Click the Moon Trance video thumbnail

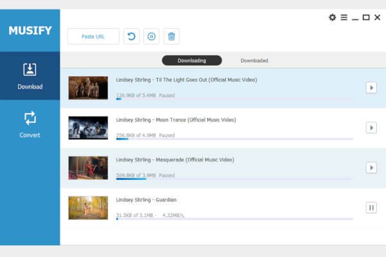coord(88,128)
